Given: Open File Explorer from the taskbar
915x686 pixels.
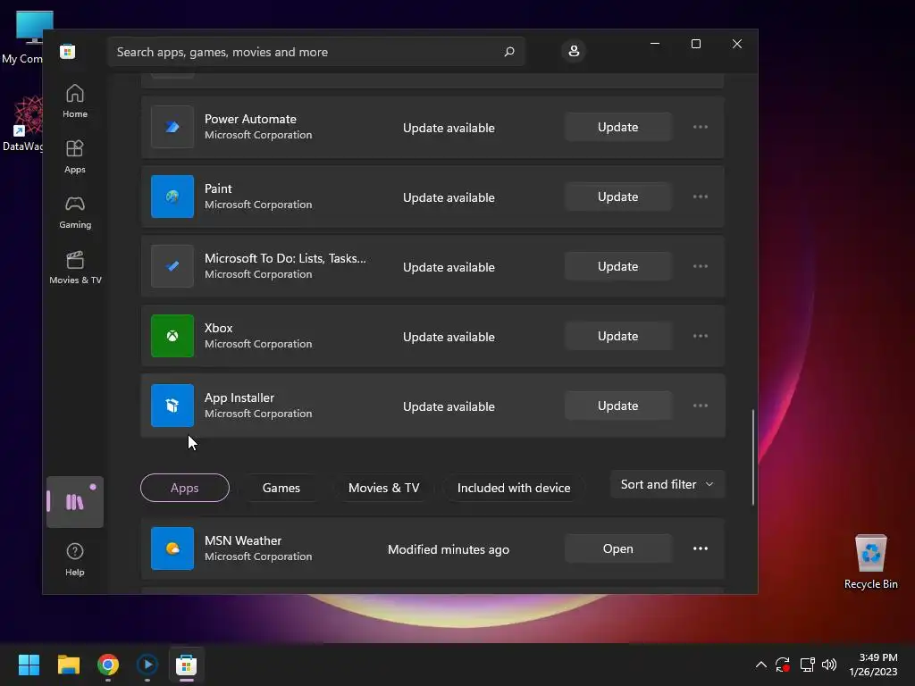Looking at the screenshot, I should point(68,665).
